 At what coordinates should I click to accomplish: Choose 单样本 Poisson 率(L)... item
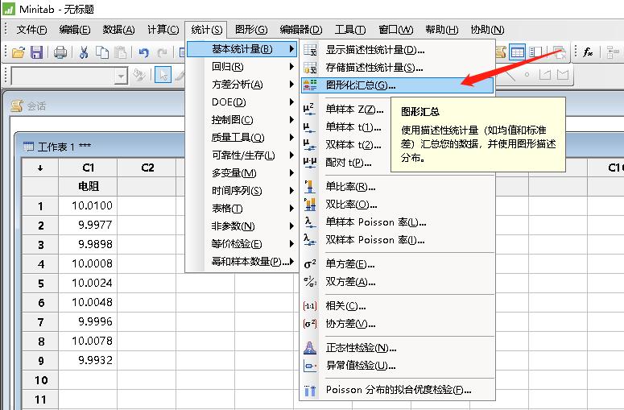tap(397, 222)
